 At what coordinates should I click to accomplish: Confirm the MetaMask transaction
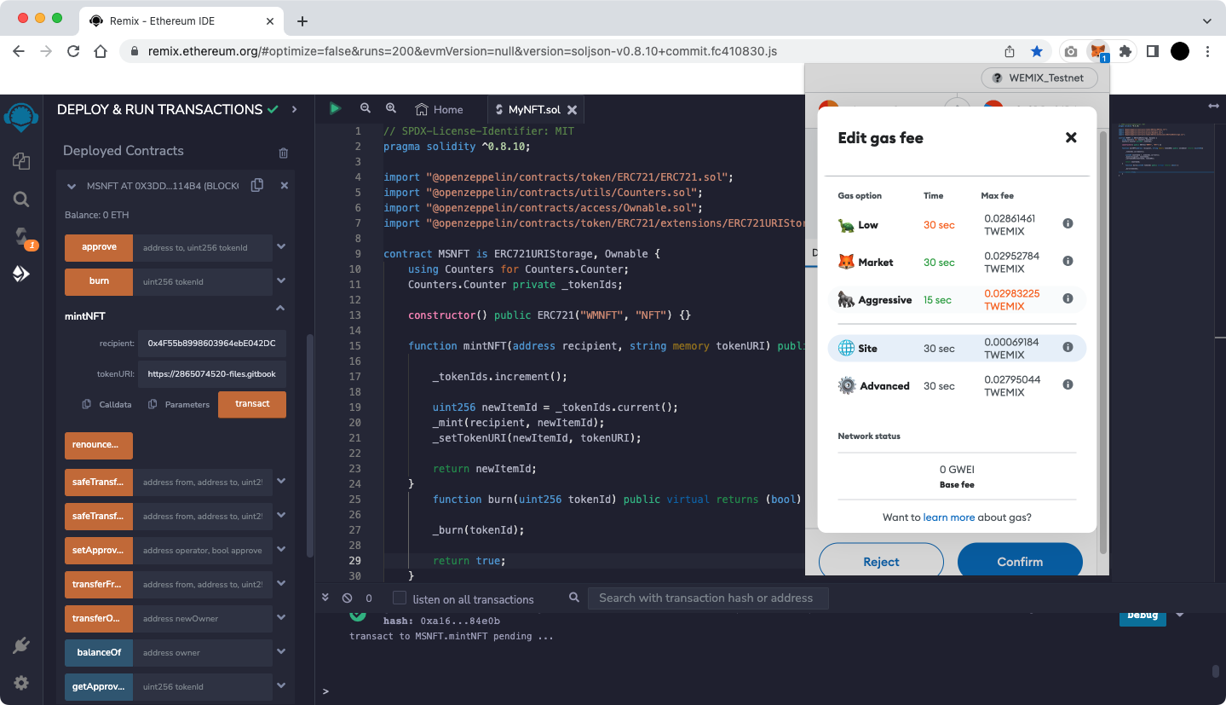click(x=1020, y=561)
